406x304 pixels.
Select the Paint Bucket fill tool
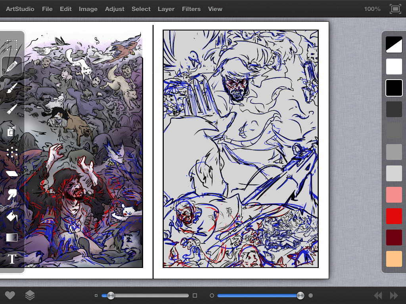(x=11, y=216)
